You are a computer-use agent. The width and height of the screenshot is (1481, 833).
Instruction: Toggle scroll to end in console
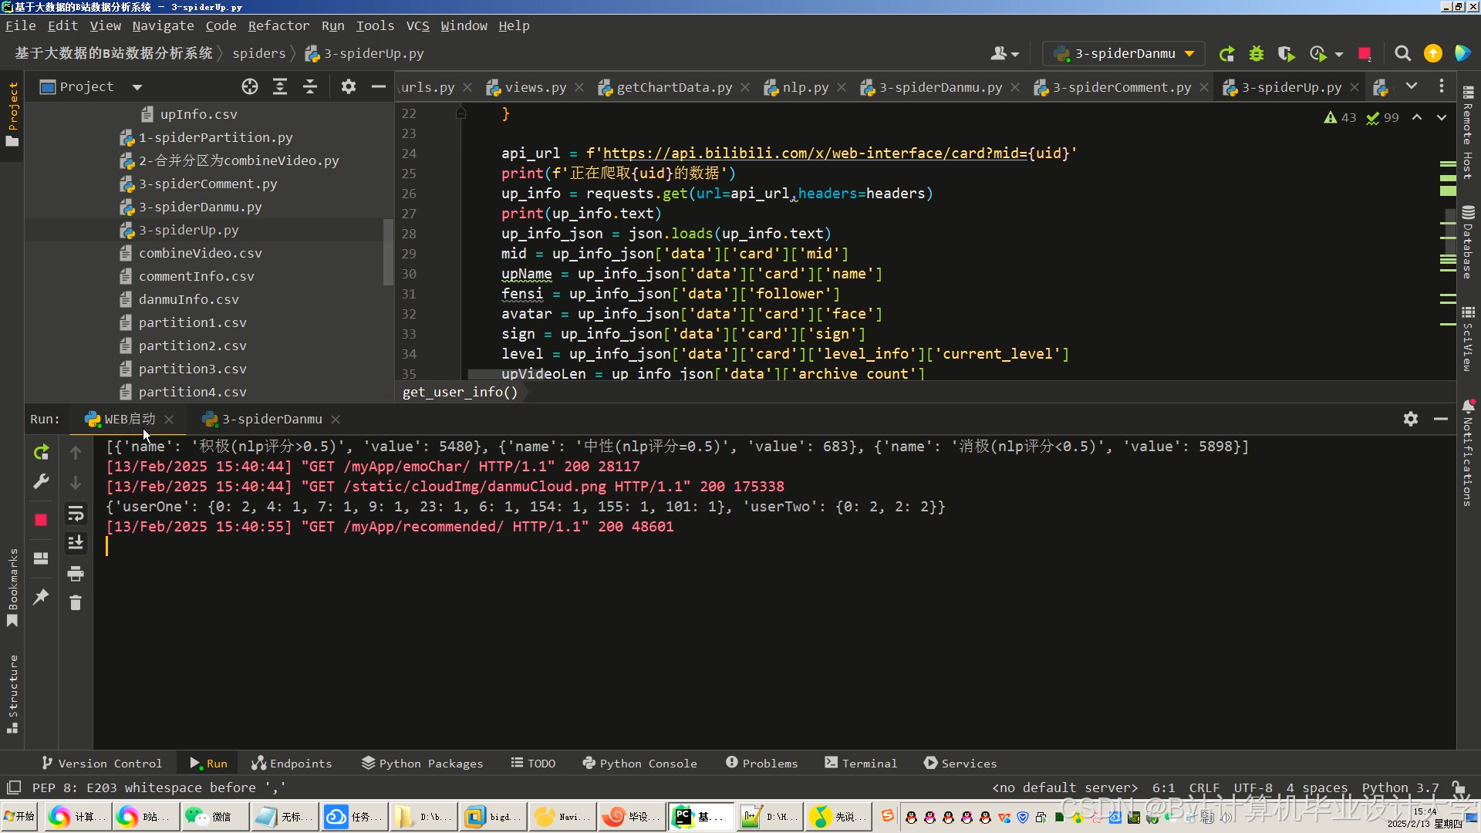[76, 544]
